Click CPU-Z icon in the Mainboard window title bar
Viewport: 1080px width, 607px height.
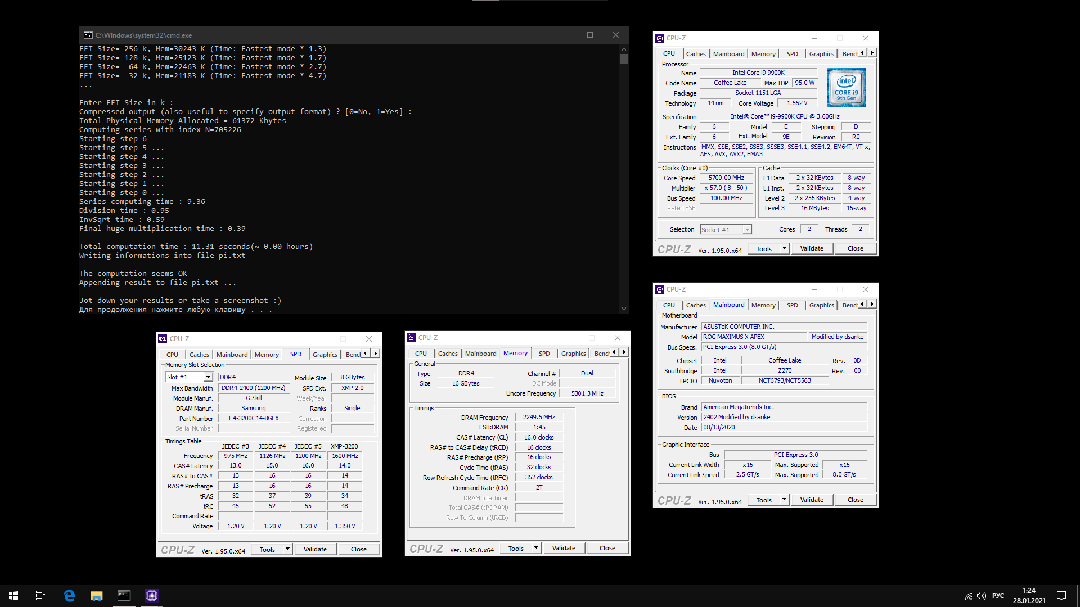(659, 289)
